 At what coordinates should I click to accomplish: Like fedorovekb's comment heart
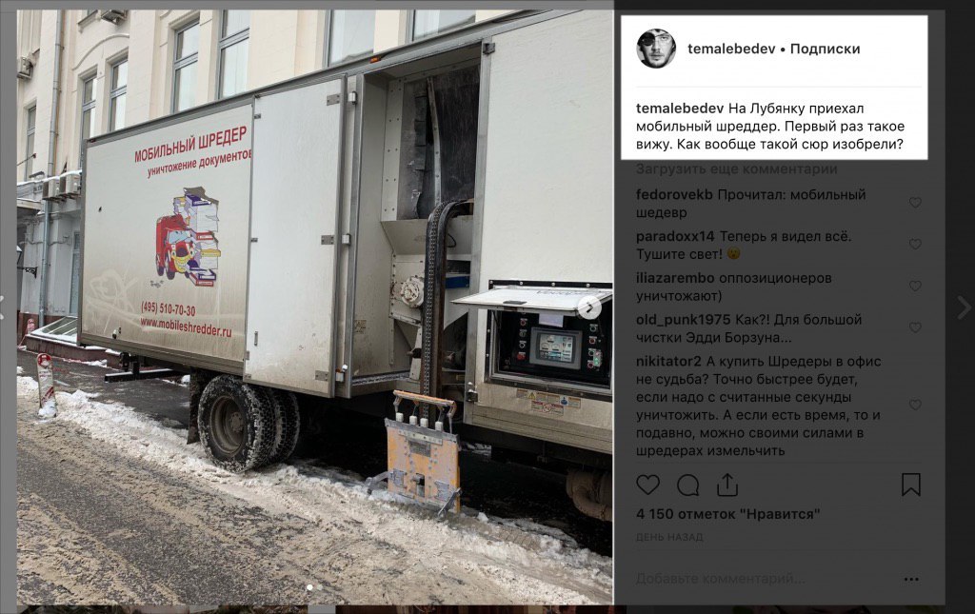coord(915,203)
